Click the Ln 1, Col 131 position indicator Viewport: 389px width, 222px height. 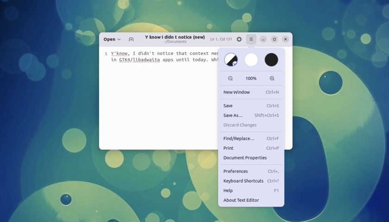coord(221,39)
